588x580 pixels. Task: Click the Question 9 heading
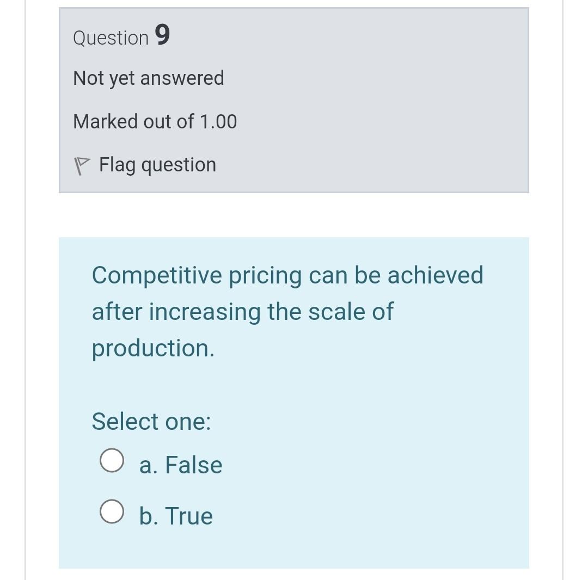pos(120,36)
